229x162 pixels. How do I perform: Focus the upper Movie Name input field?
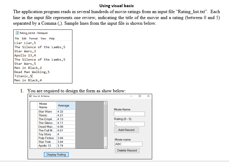(129, 114)
